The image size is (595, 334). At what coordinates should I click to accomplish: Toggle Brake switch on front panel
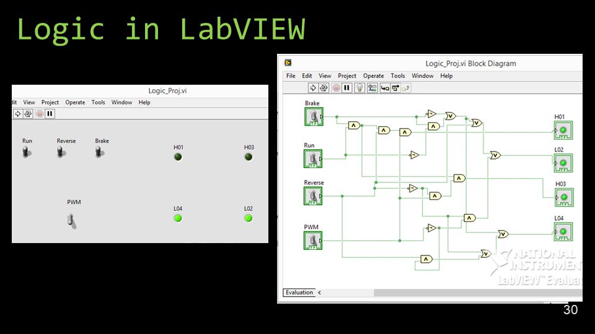[x=99, y=152]
